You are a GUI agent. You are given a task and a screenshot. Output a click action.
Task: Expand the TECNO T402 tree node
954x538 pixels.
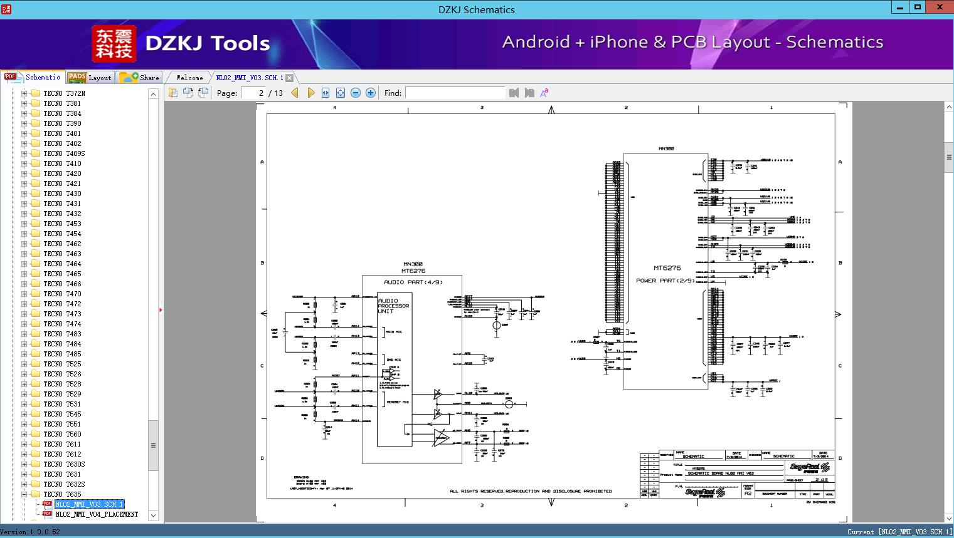(24, 143)
